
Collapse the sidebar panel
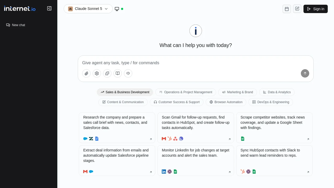tap(49, 8)
